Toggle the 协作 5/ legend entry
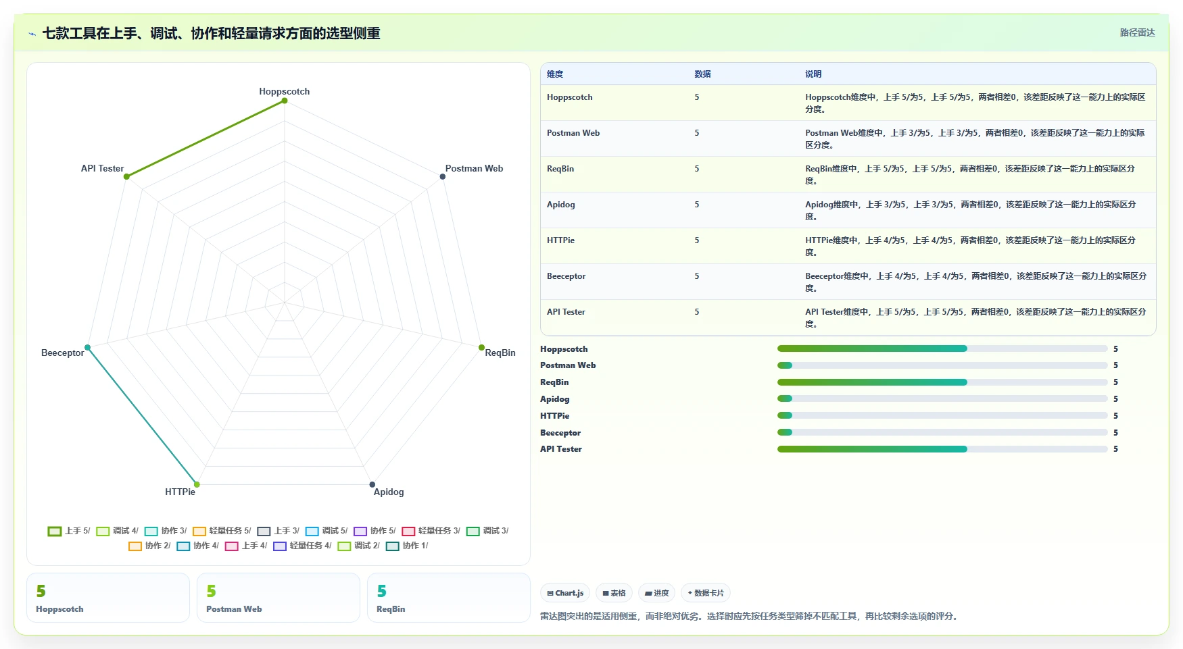The width and height of the screenshot is (1183, 649). point(375,531)
